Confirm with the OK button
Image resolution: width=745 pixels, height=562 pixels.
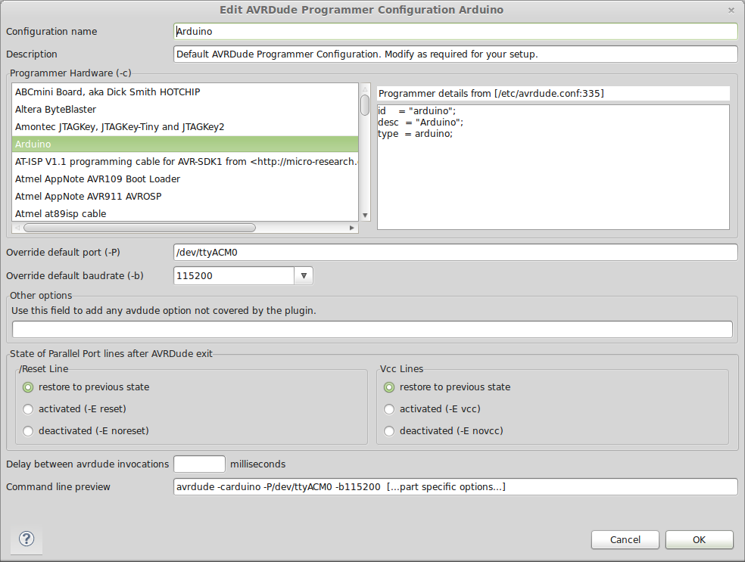point(699,540)
